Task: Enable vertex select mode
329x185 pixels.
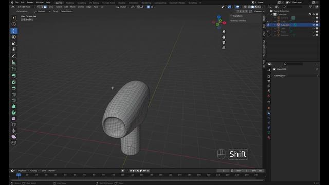Action: pyautogui.click(x=39, y=7)
